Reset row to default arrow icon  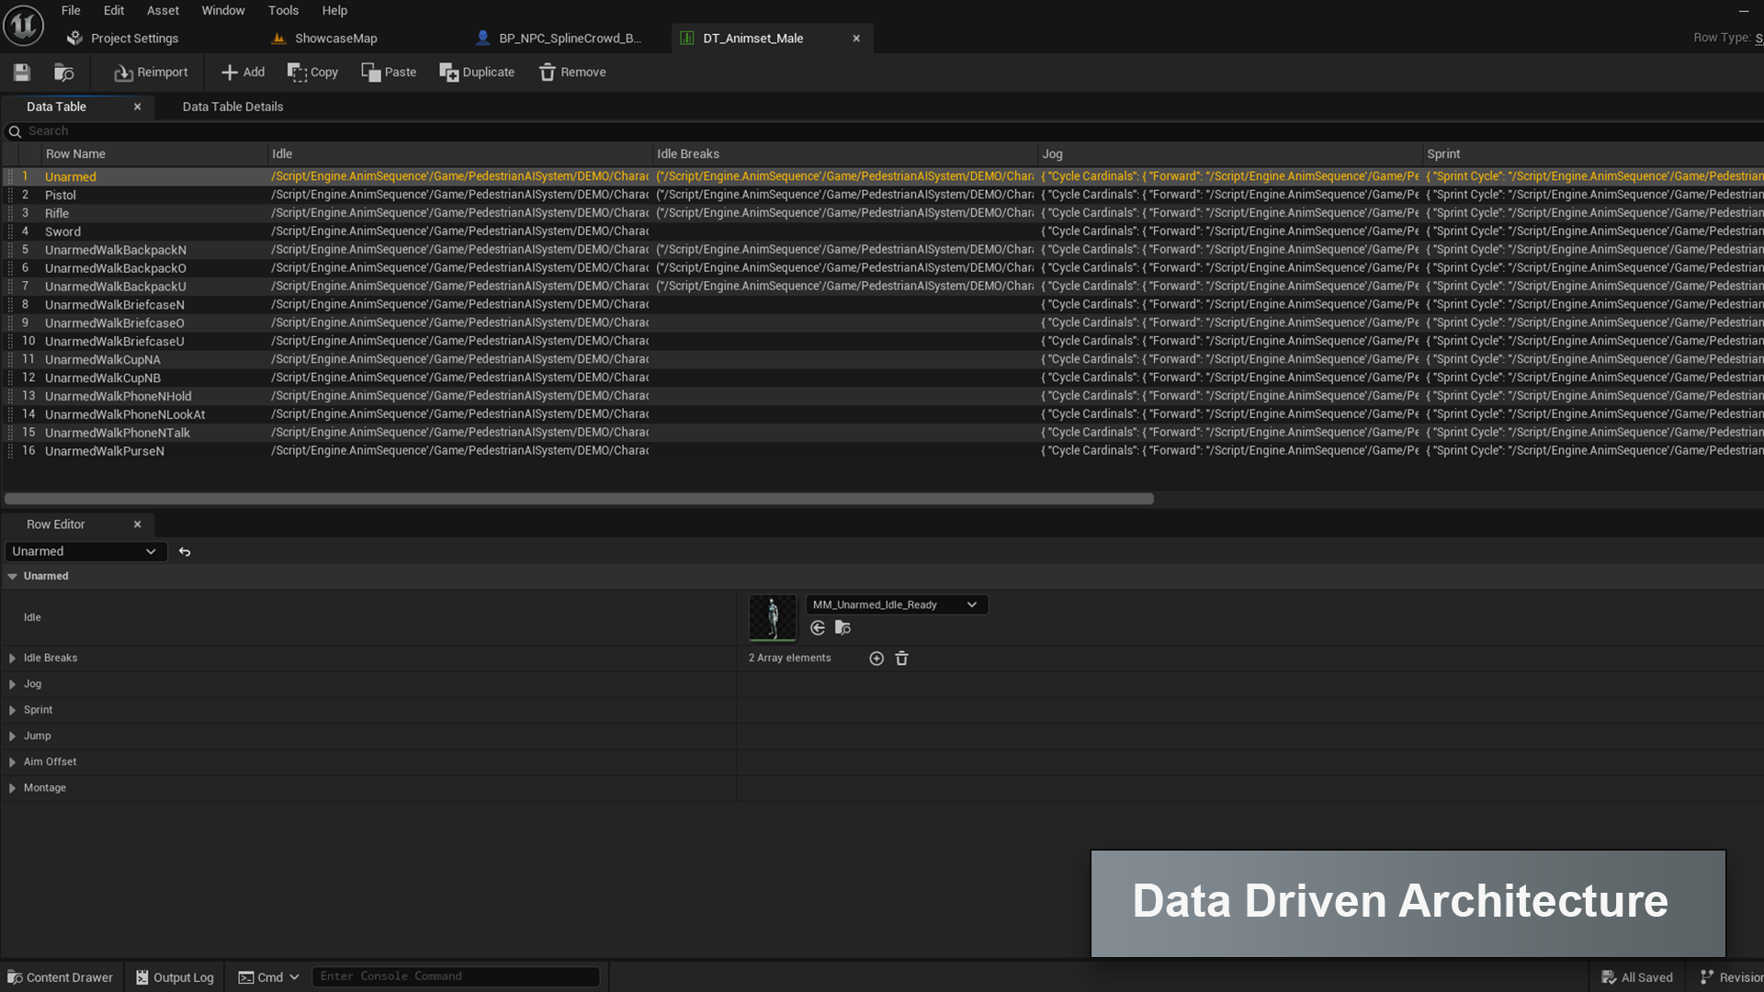click(x=185, y=552)
